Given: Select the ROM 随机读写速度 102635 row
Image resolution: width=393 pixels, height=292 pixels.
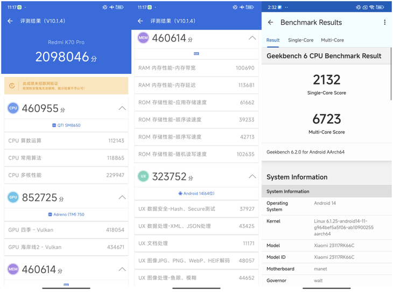Looking at the screenshot, I should [x=196, y=154].
